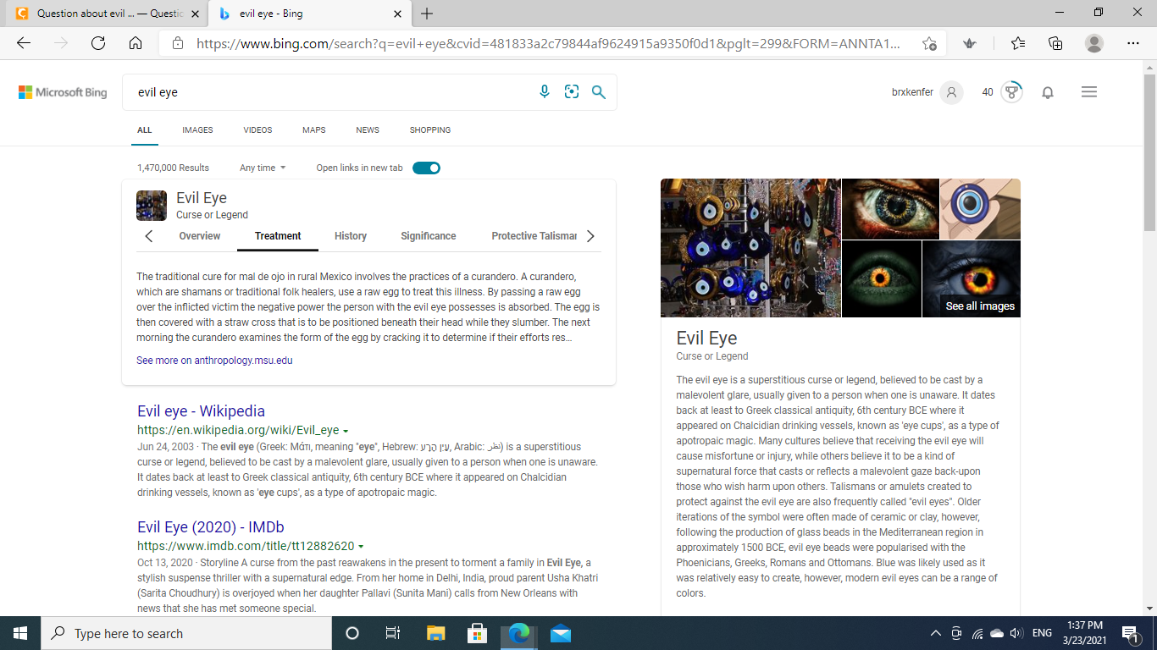
Task: Expand the Any time filter dropdown
Action: [263, 168]
